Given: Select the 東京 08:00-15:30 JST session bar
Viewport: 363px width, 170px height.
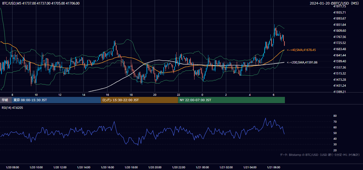Looking at the screenshot, I should click(x=56, y=100).
